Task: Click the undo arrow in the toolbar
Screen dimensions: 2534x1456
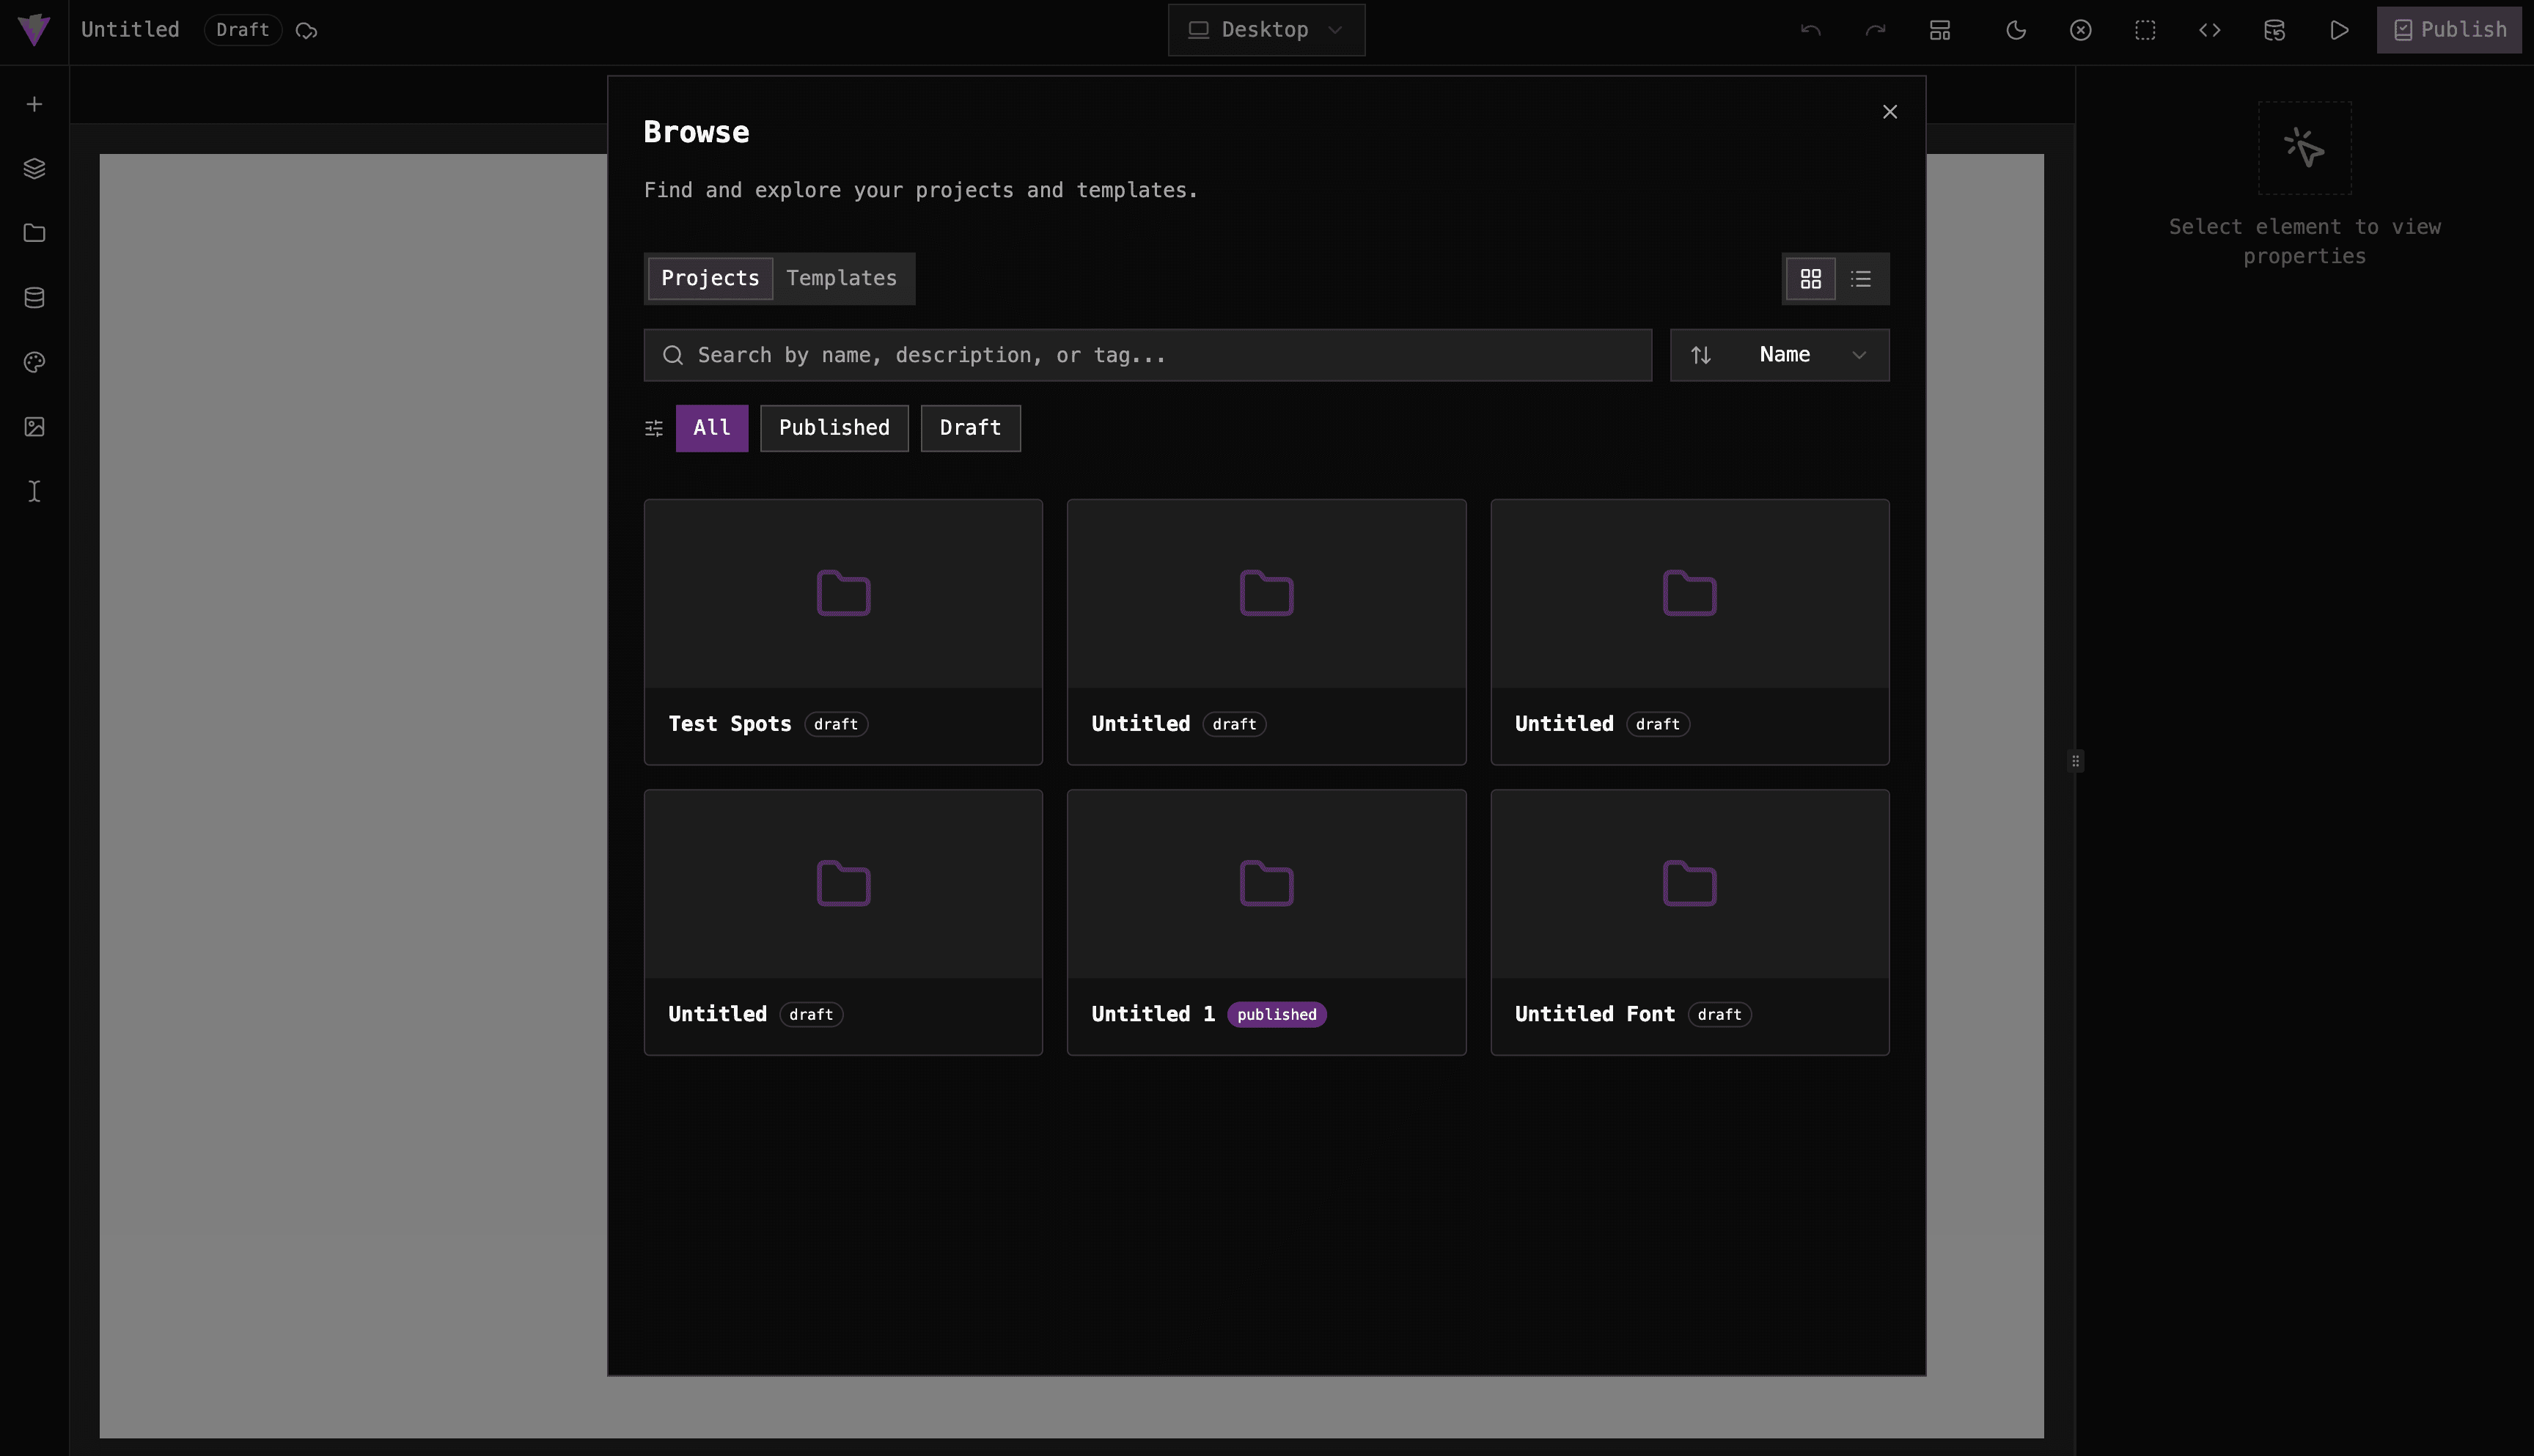Action: pyautogui.click(x=1810, y=29)
